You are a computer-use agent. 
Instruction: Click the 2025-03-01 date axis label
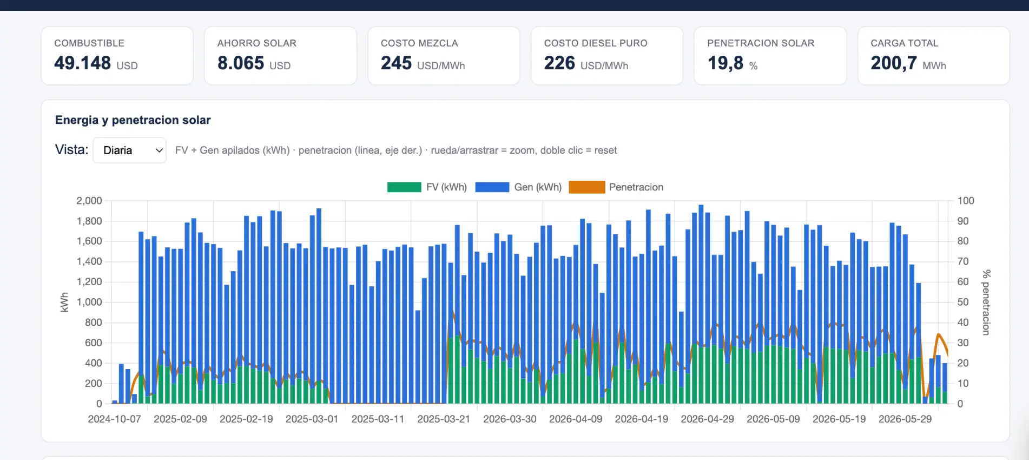click(312, 419)
